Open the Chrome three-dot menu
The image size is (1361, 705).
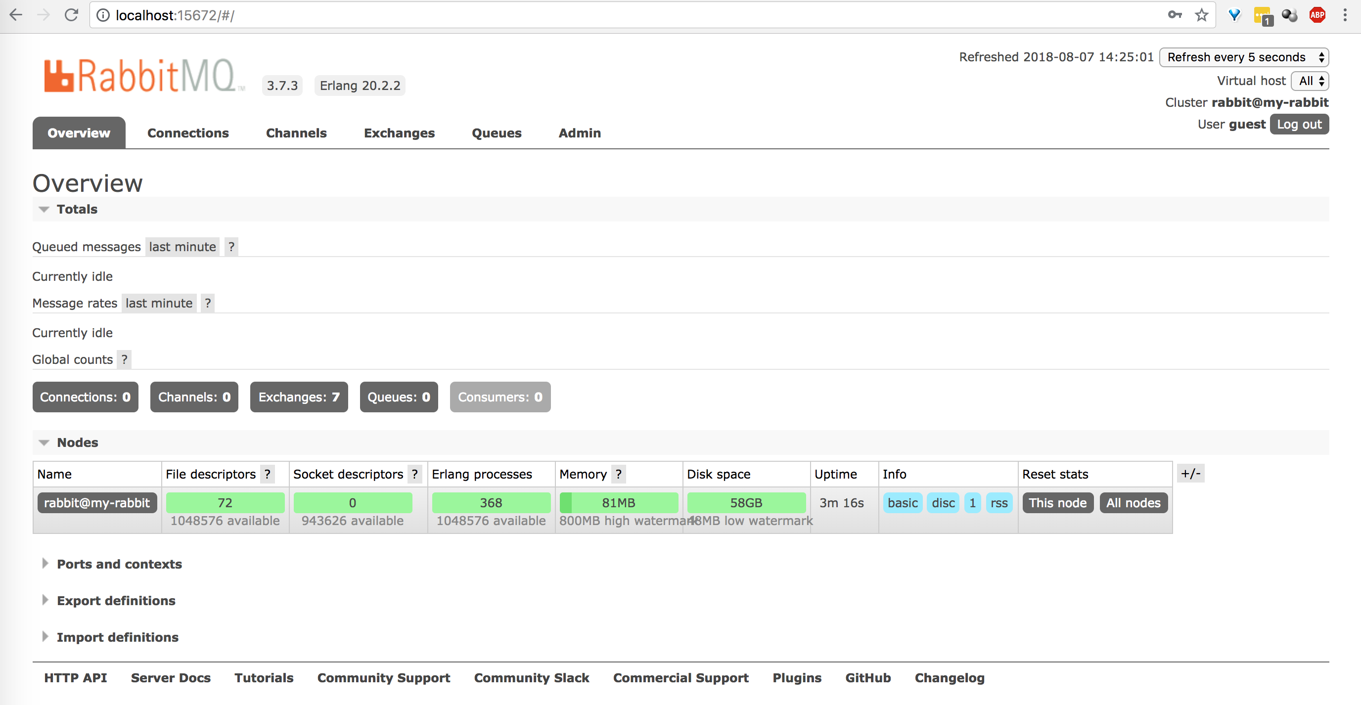(1345, 15)
